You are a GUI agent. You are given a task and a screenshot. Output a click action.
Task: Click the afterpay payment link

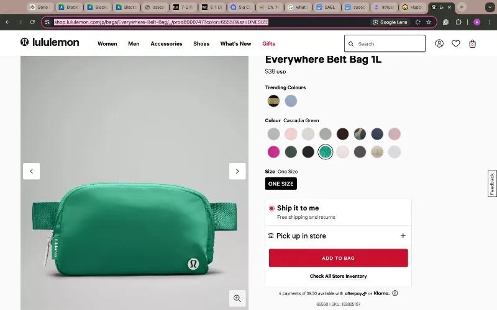(x=355, y=293)
